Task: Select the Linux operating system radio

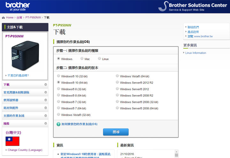Action: point(99,59)
